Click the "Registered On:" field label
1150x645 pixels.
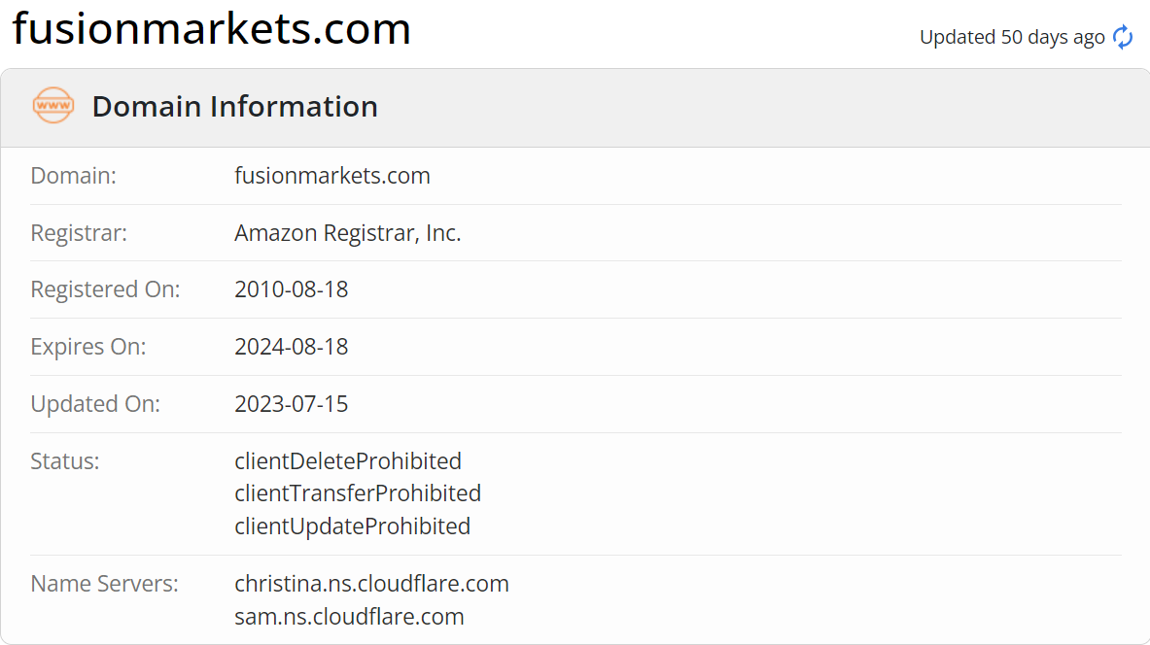point(105,289)
